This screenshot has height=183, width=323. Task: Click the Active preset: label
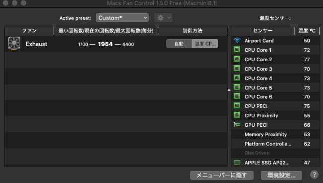[x=75, y=18]
